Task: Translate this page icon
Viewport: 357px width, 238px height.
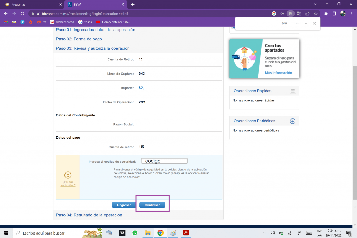Action: pos(299,14)
